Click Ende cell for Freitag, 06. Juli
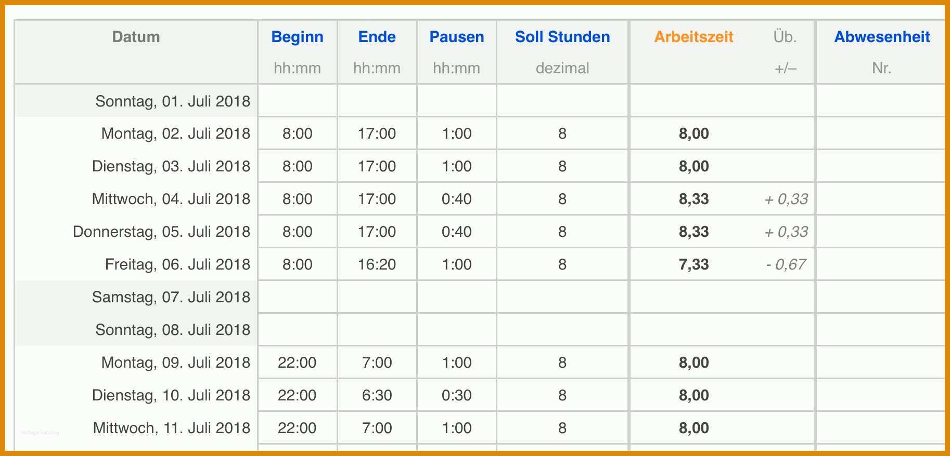The height and width of the screenshot is (456, 950). coord(377,264)
